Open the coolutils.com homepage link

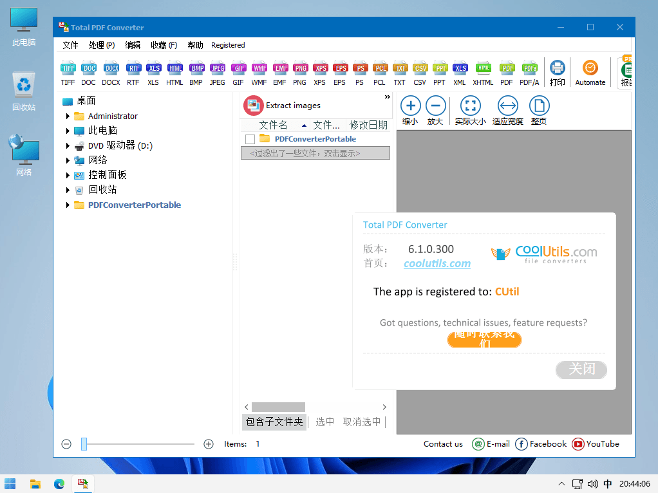pos(437,263)
